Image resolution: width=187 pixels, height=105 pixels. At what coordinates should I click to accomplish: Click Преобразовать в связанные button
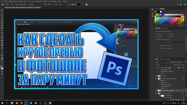point(166,48)
